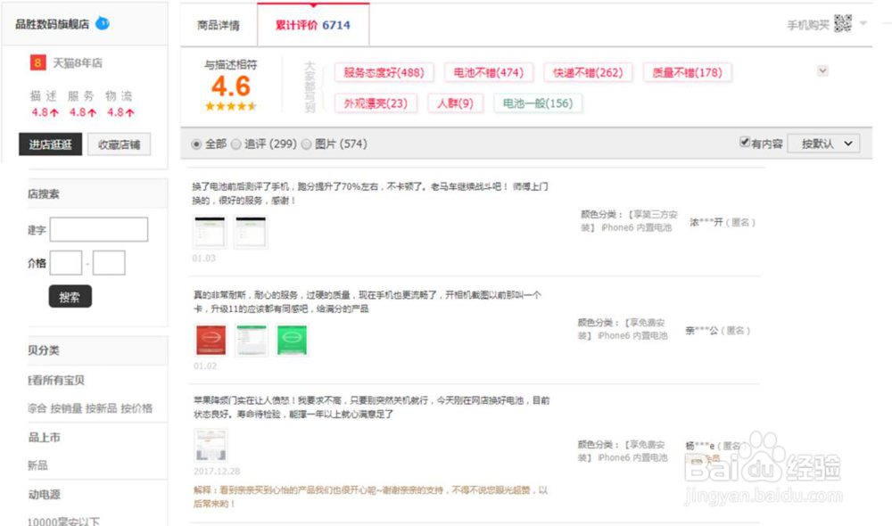Click the 收藏店铺 button
892x526 pixels.
119,144
